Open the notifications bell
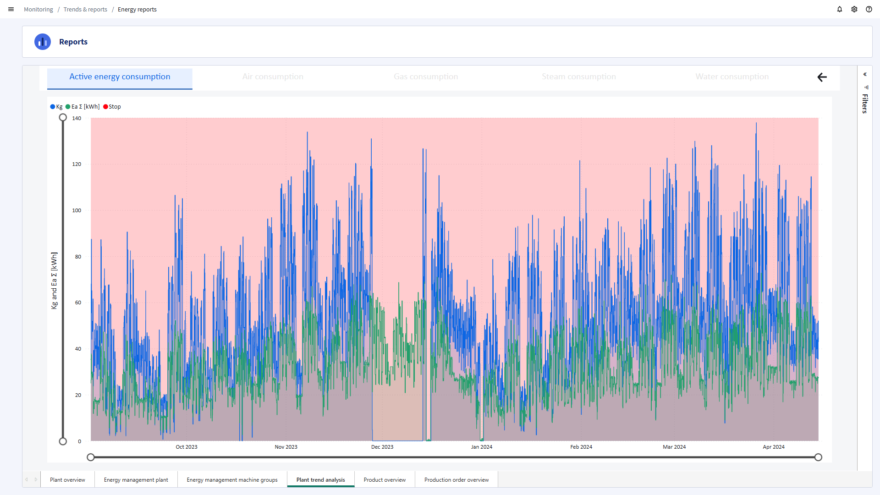880x495 pixels. point(840,9)
